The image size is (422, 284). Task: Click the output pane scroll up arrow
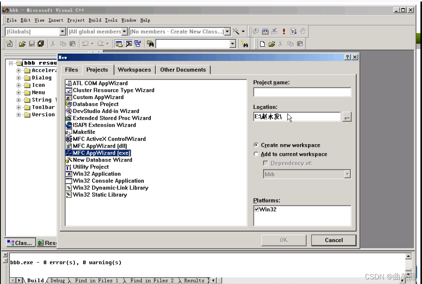pos(408,256)
